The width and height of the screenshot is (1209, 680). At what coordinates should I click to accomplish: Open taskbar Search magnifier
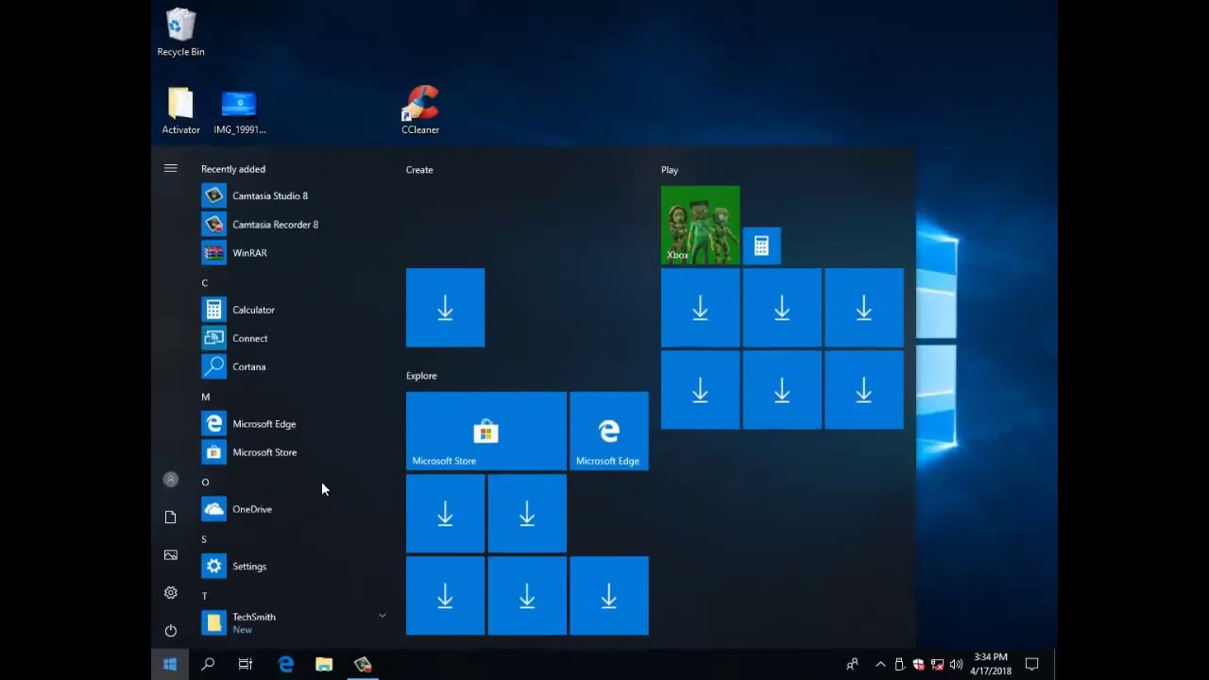208,665
